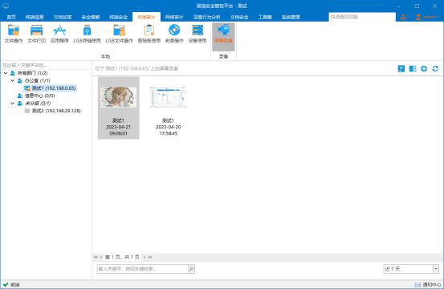Toggle the split panel layout icon

coord(413,68)
